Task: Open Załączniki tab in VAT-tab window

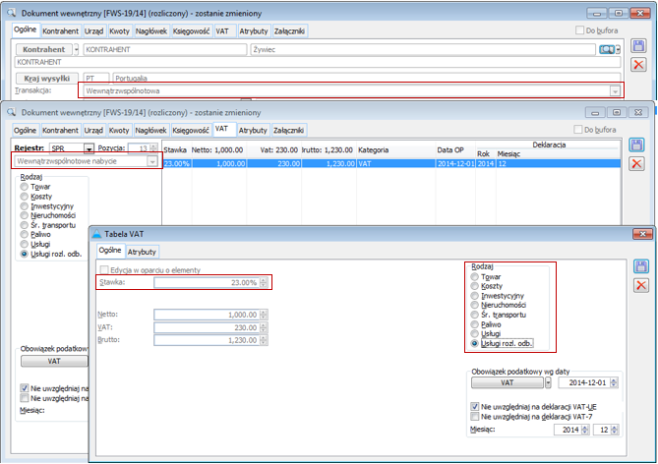Action: 289,131
